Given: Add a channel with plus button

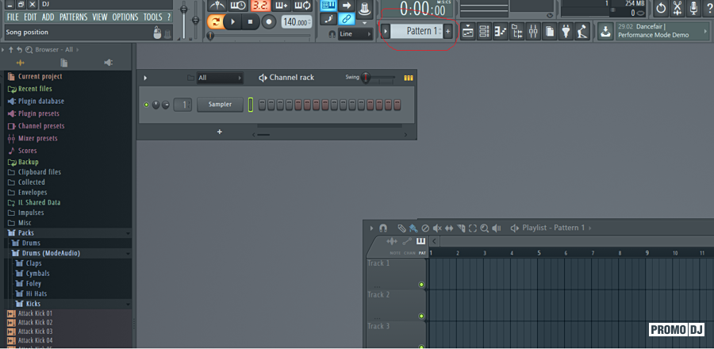Looking at the screenshot, I should [220, 132].
